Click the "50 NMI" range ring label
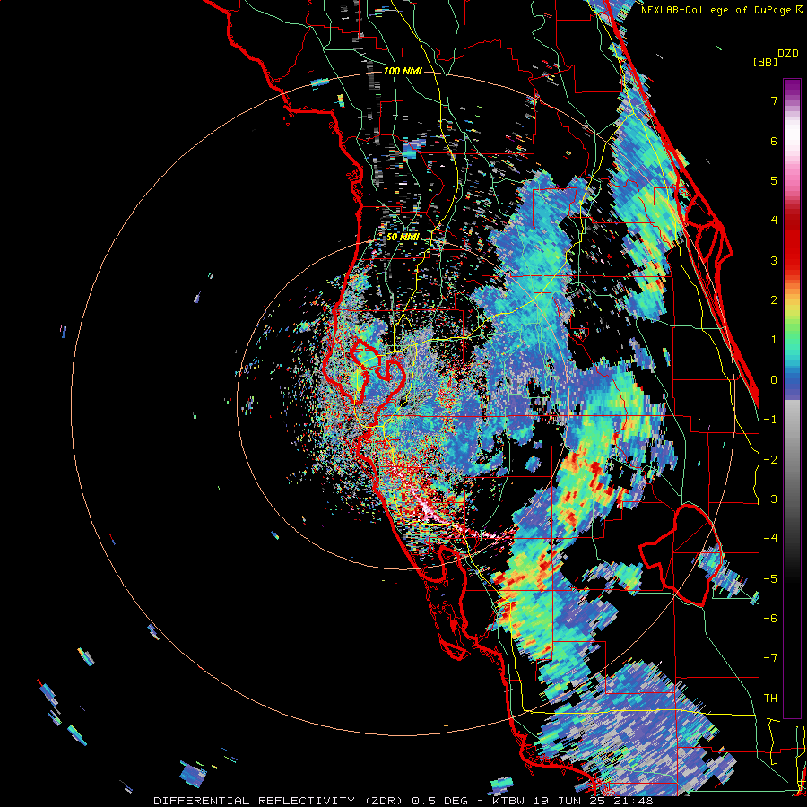This screenshot has width=807, height=807. pyautogui.click(x=403, y=238)
